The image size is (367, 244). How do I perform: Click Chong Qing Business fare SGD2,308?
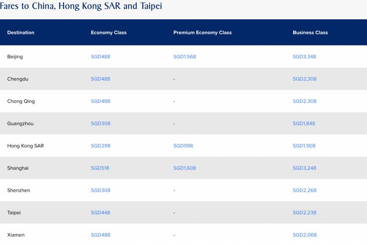pyautogui.click(x=304, y=101)
